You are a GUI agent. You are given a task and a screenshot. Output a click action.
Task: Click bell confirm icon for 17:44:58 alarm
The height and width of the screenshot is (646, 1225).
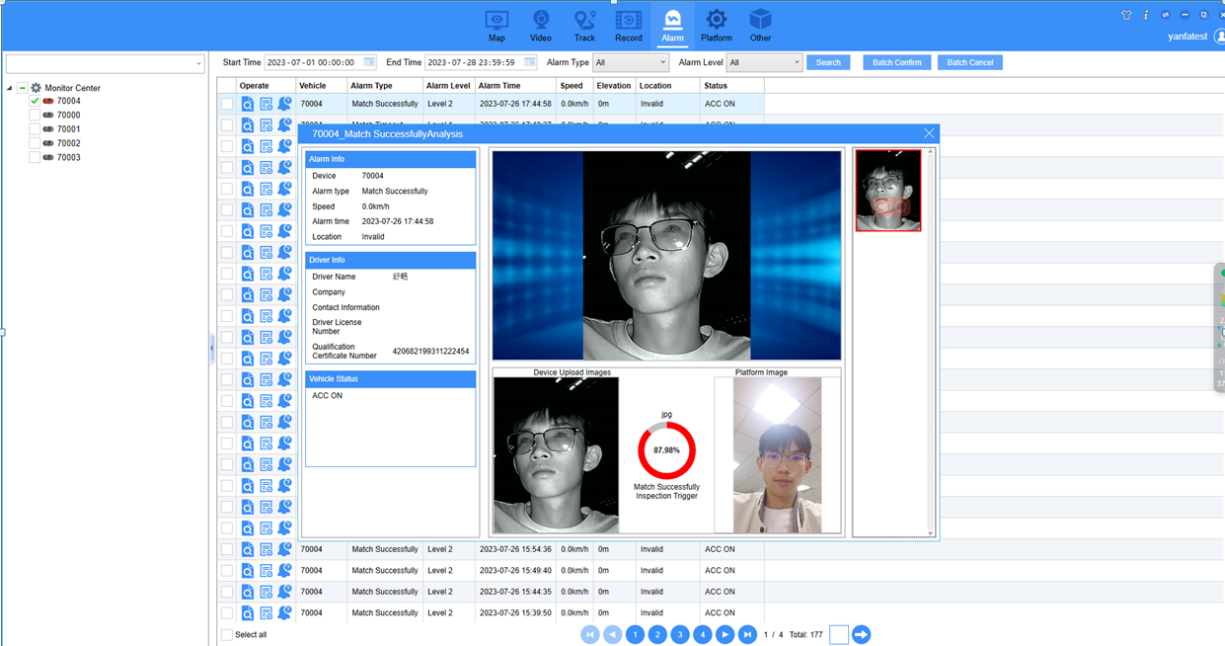coord(284,104)
